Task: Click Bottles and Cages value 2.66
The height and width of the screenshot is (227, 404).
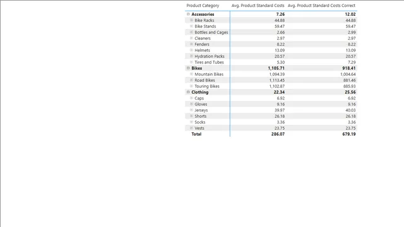Action: click(281, 32)
